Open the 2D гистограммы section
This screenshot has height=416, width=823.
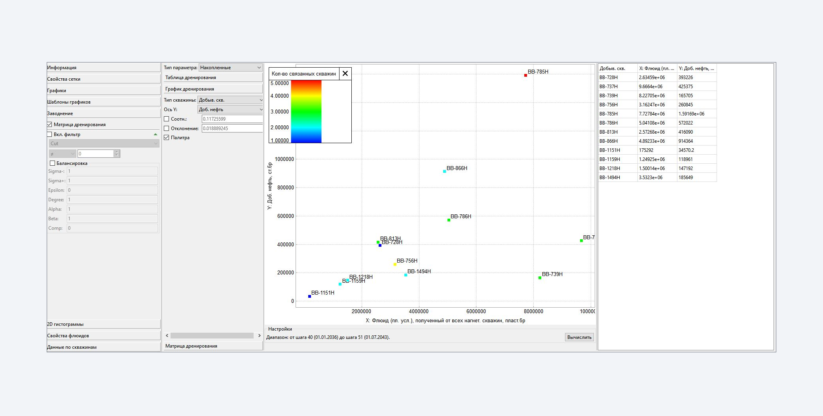point(104,324)
